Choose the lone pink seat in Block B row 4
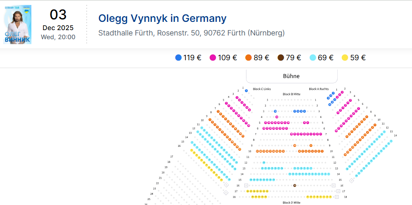Viewport: 412px width, 205px height. (x=277, y=117)
